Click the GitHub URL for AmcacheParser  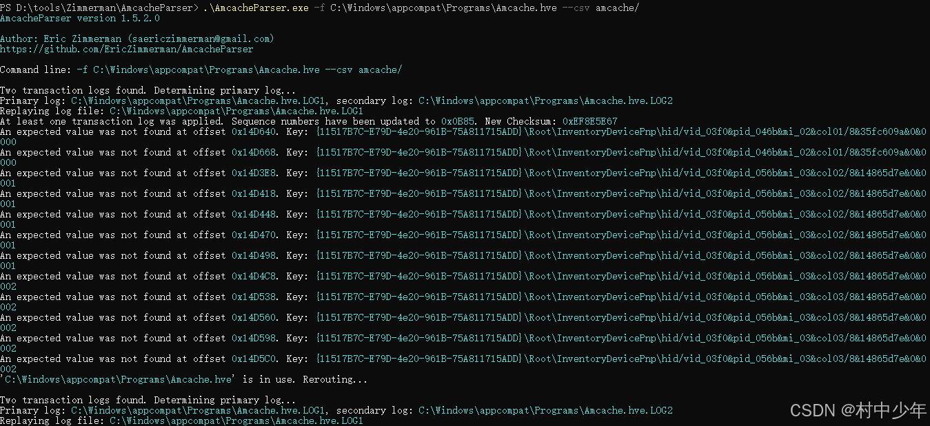point(127,50)
